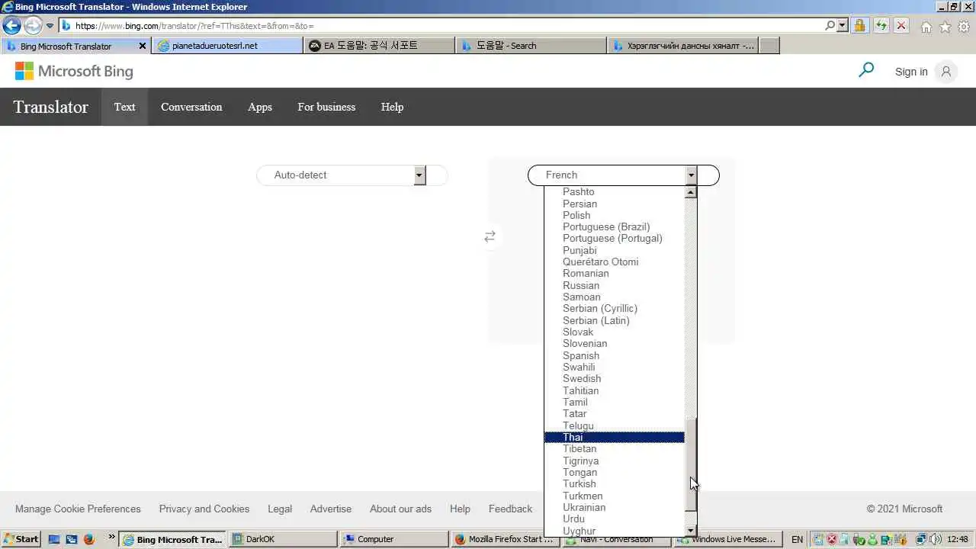Click the user profile avatar icon
The image size is (976, 549).
coord(946,72)
